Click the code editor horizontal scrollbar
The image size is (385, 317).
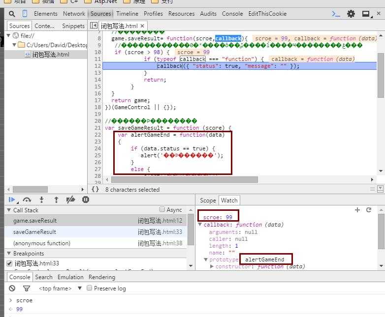185,180
